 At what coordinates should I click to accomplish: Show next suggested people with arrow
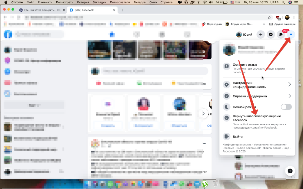(204, 114)
